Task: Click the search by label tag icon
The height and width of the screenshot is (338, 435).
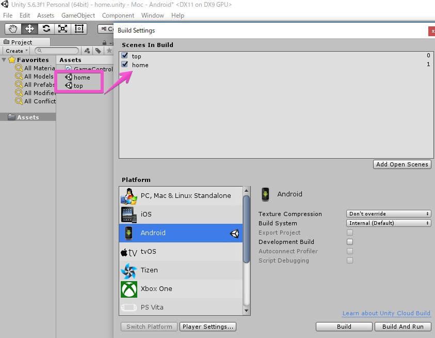Action: (x=98, y=51)
